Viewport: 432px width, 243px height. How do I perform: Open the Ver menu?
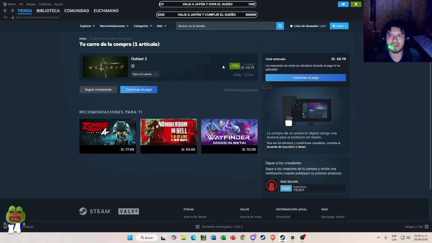point(21,4)
